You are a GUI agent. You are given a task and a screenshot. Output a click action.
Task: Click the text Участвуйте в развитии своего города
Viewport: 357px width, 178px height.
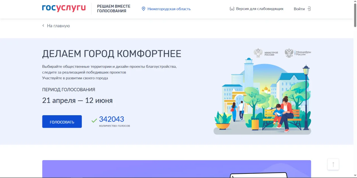point(75,78)
